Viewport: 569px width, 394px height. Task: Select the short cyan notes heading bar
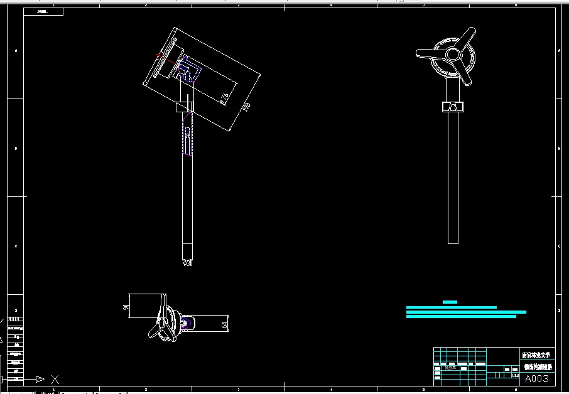[450, 302]
